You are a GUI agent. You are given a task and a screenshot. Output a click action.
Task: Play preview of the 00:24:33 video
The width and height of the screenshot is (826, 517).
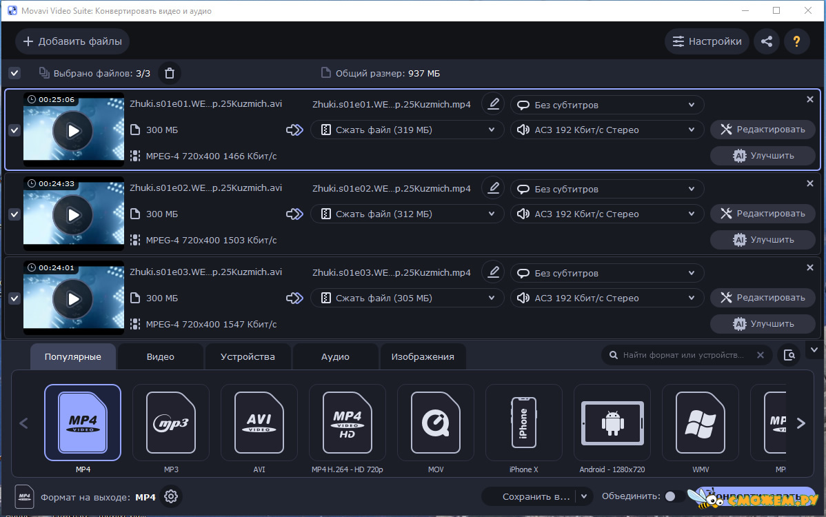(x=73, y=215)
